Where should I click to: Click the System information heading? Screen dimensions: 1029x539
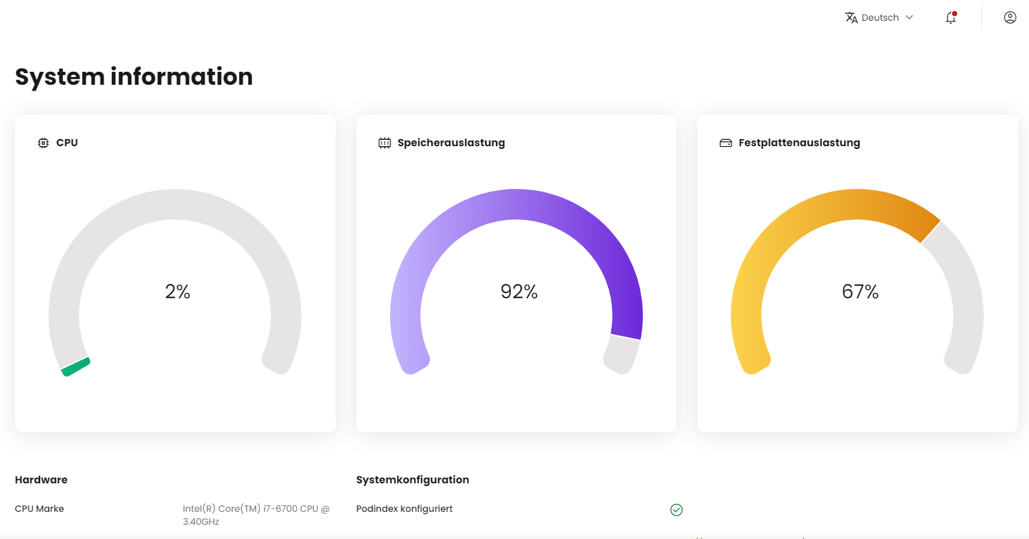[x=134, y=76]
